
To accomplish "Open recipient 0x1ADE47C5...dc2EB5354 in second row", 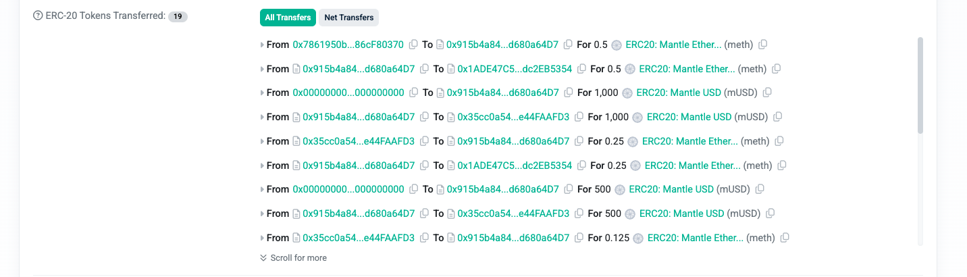I will pyautogui.click(x=515, y=69).
